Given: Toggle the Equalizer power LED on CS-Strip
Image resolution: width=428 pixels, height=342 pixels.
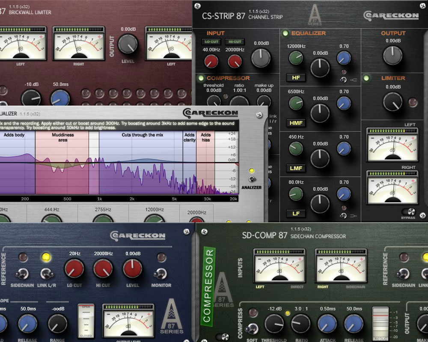Looking at the screenshot, I should (285, 33).
